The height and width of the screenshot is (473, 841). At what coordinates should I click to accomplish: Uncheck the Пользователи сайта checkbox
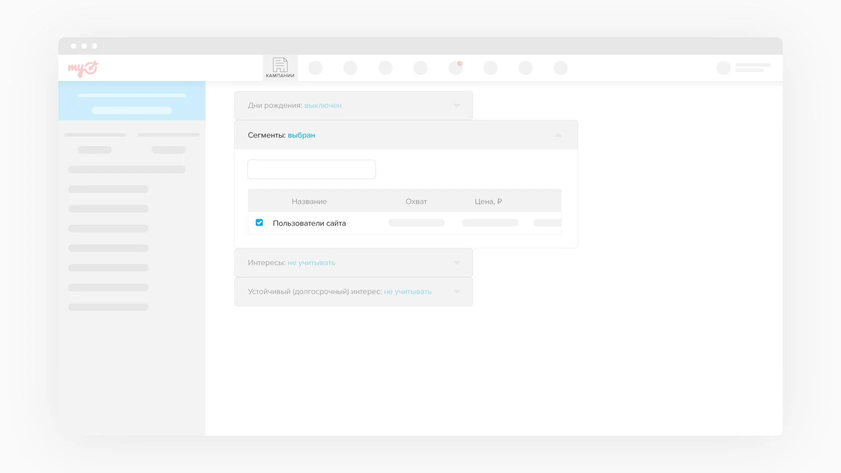click(x=259, y=223)
